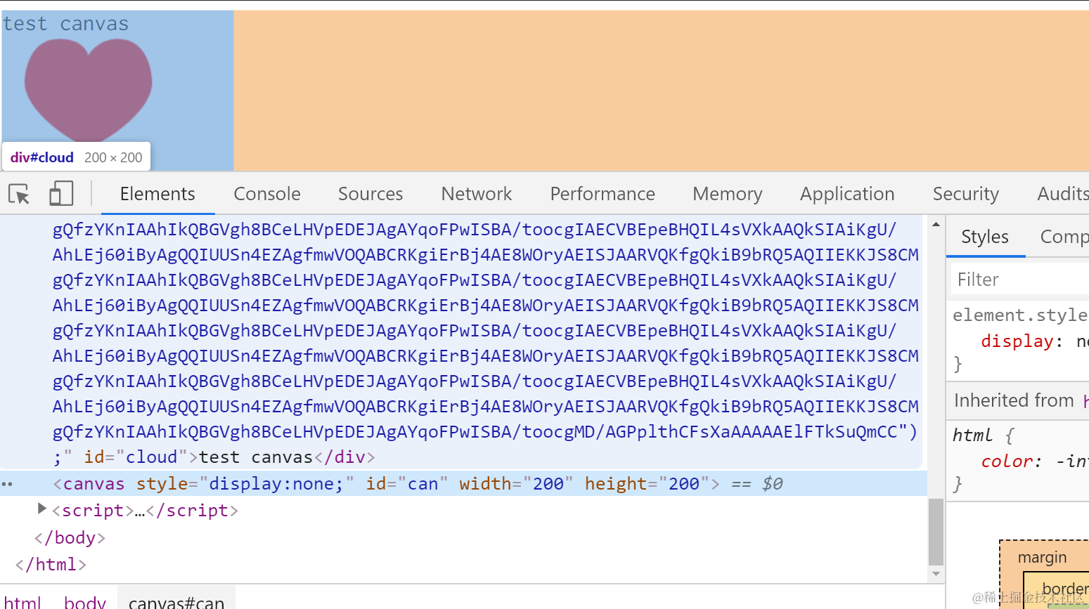Select the closing body tag row
The image size is (1089, 609).
point(70,537)
